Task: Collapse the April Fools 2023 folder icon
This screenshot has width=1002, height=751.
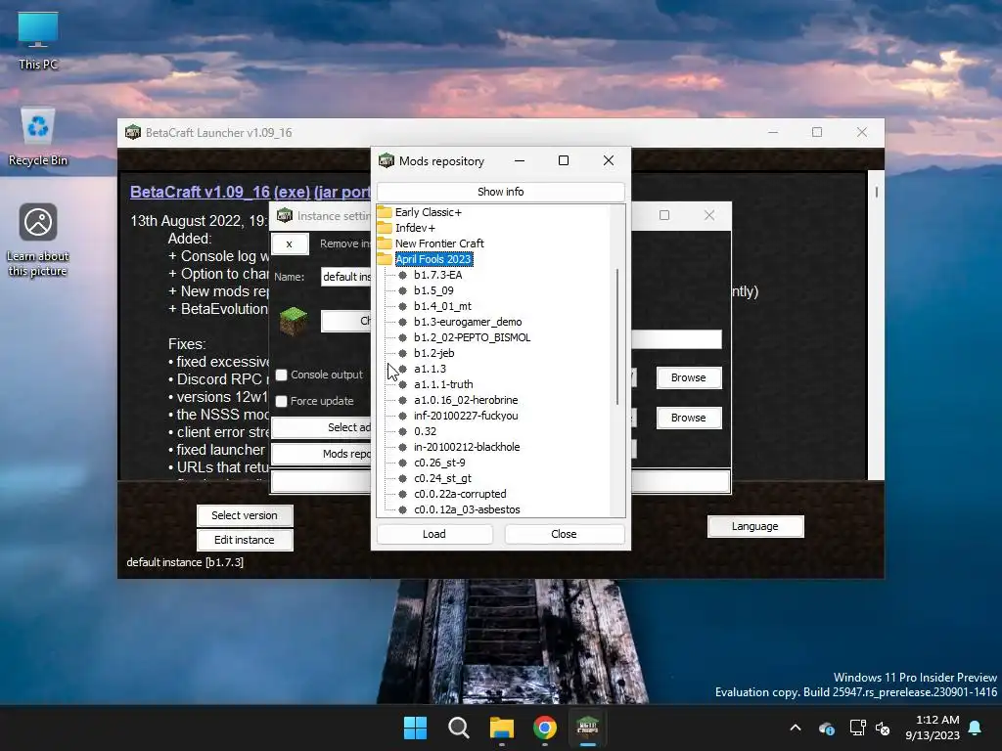Action: 384,258
